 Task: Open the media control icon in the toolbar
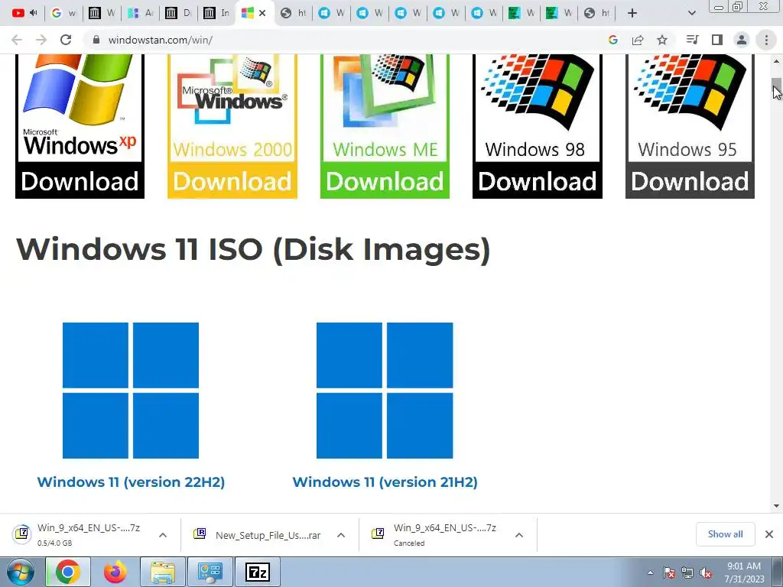(x=692, y=40)
